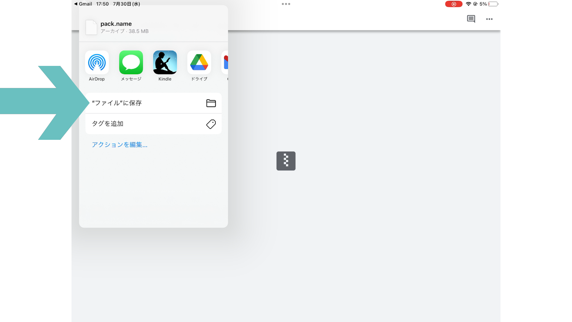Share via the Messages app icon
Image resolution: width=572 pixels, height=322 pixels.
131,63
